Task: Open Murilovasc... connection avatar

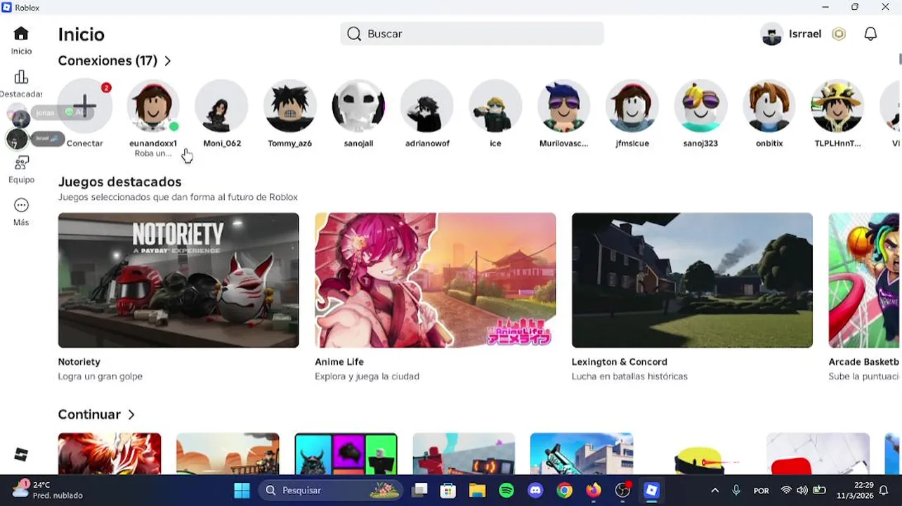Action: 563,106
